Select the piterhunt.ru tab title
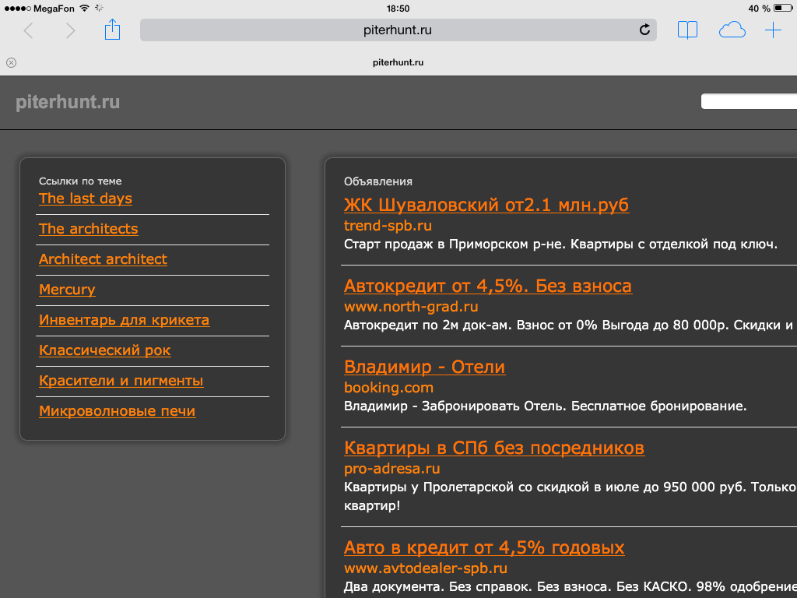This screenshot has width=797, height=598. [x=398, y=62]
